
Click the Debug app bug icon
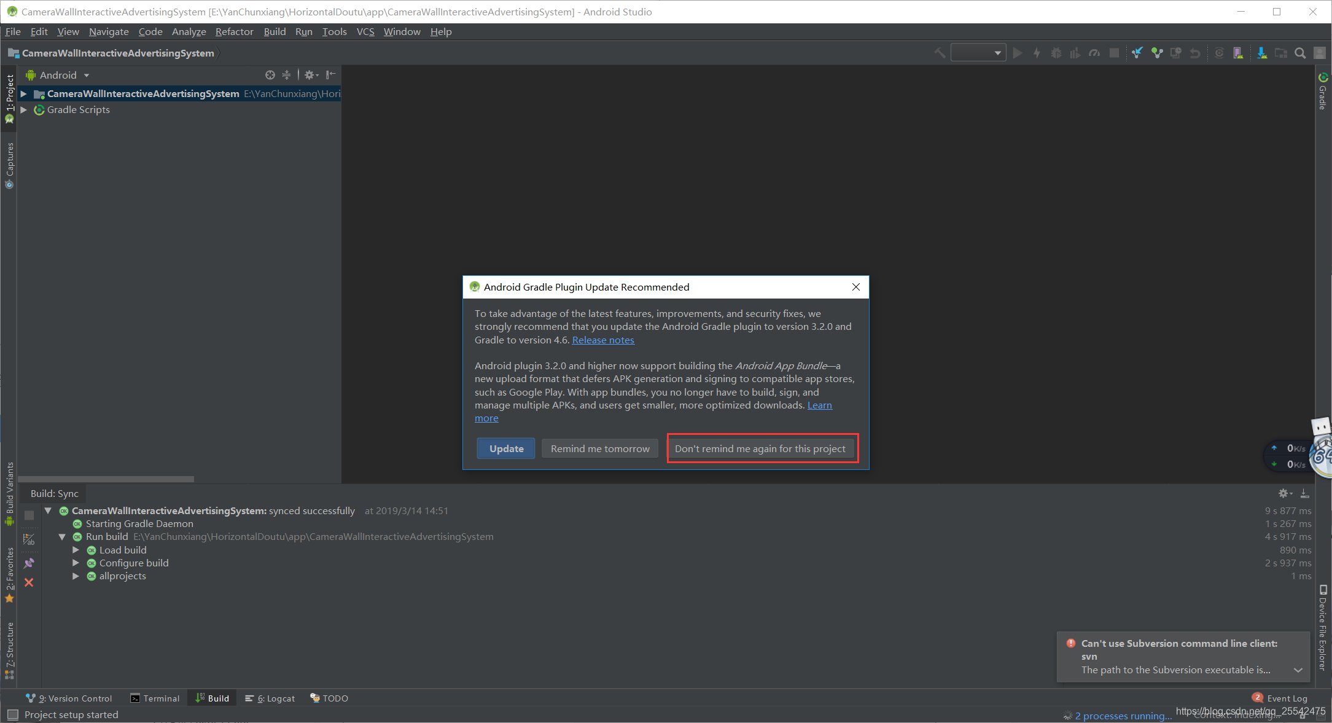pos(1056,53)
